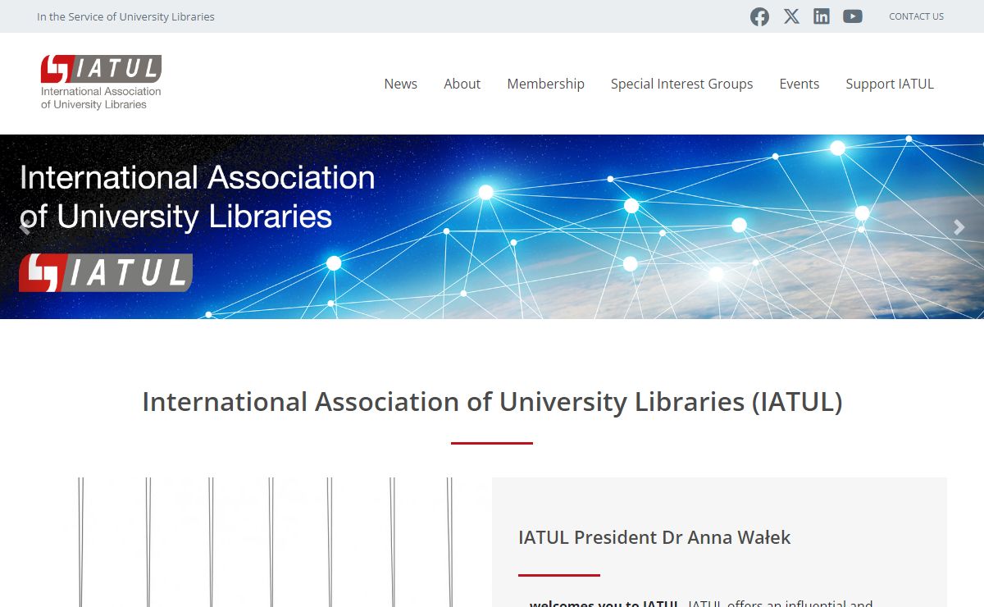The image size is (984, 607).
Task: Open the News menu item
Action: tap(400, 84)
